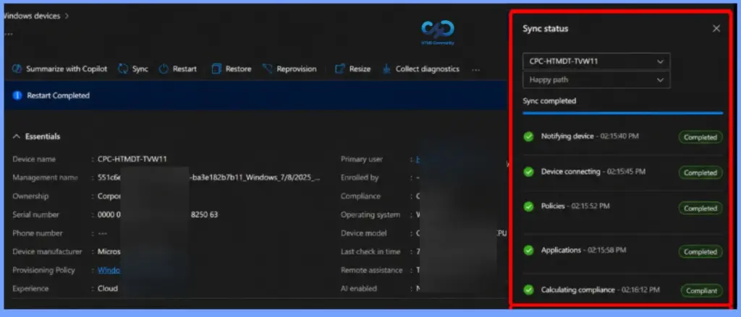
Task: Click the AI enabled field label
Action: tap(359, 289)
